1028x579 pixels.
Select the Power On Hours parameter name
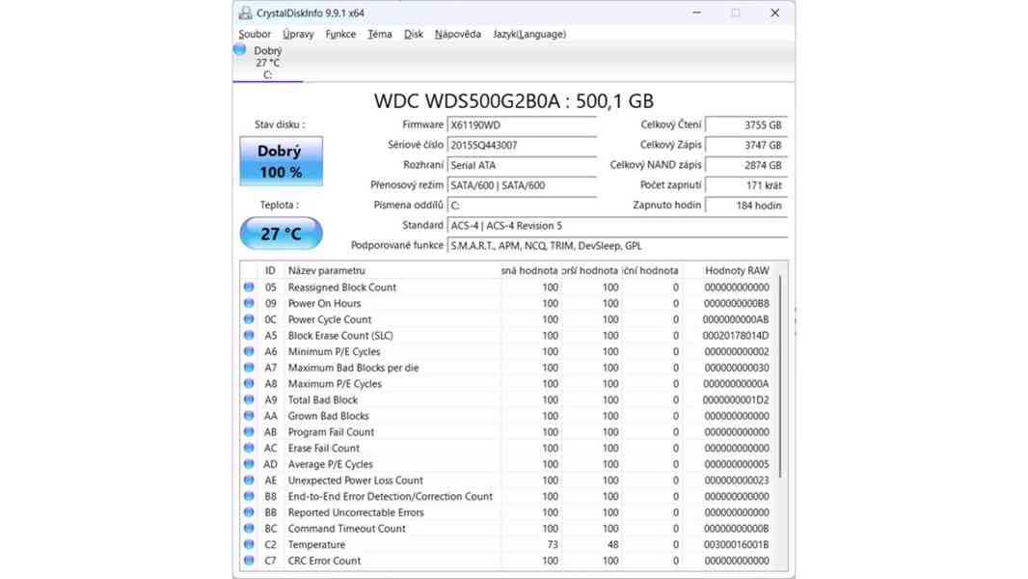pyautogui.click(x=324, y=303)
